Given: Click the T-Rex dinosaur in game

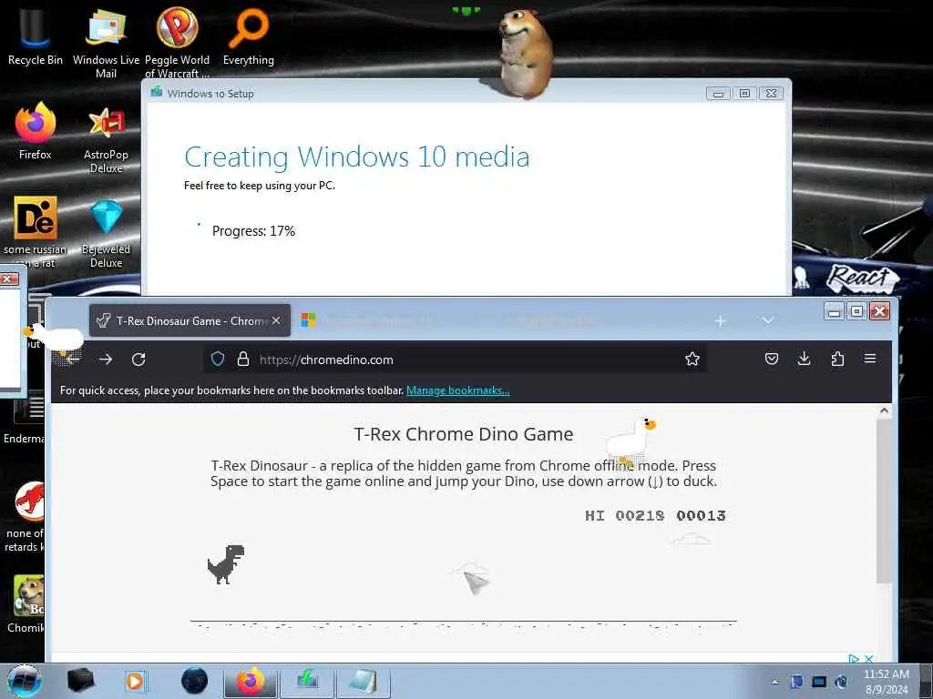Looking at the screenshot, I should coord(226,564).
